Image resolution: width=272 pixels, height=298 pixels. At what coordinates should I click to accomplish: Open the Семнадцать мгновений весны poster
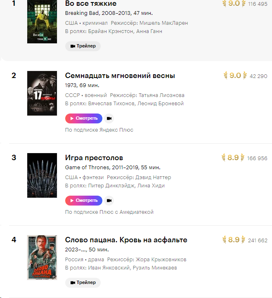42,93
